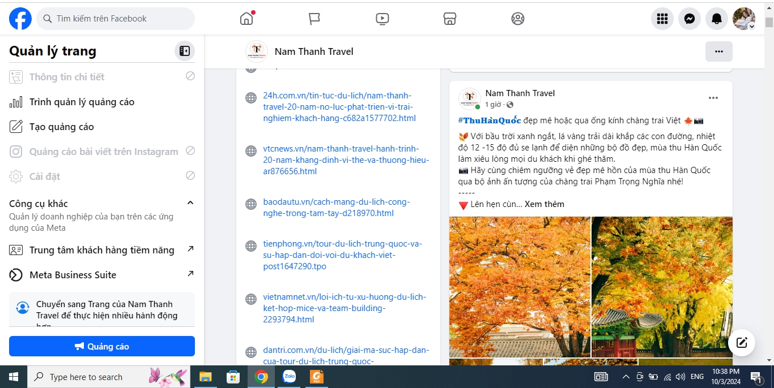
Task: Open the Windows Start menu
Action: (14, 377)
